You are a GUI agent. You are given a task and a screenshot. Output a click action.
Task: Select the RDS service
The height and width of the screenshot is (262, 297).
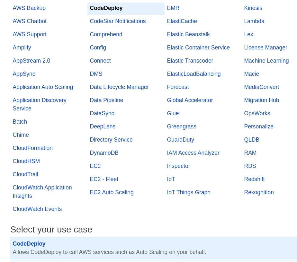(250, 166)
